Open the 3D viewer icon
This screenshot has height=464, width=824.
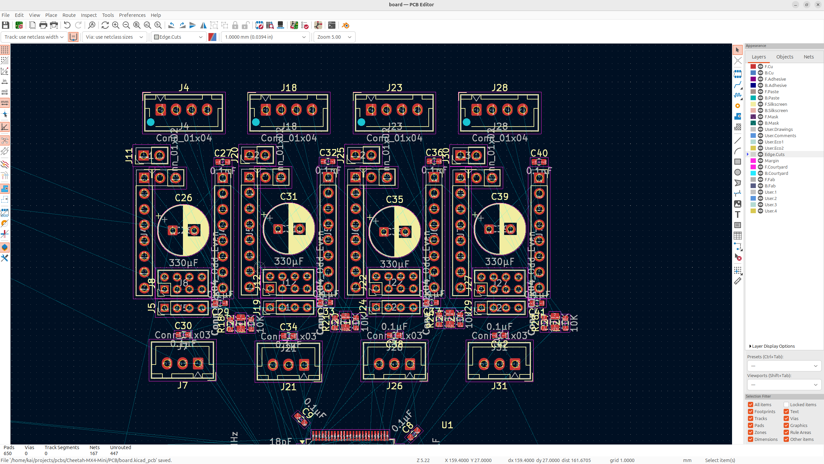click(x=280, y=25)
